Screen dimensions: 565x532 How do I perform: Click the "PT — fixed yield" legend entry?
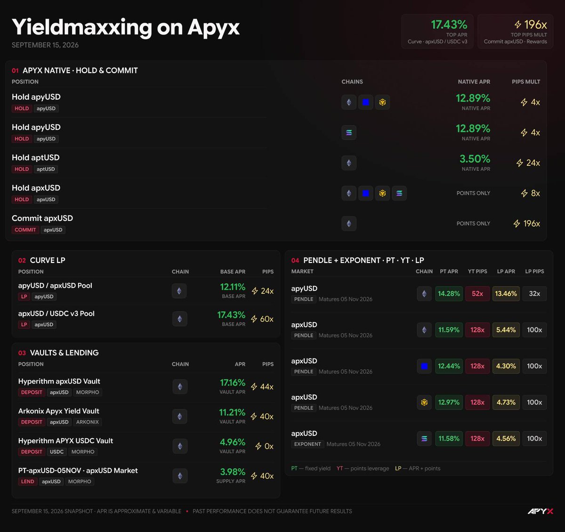311,468
